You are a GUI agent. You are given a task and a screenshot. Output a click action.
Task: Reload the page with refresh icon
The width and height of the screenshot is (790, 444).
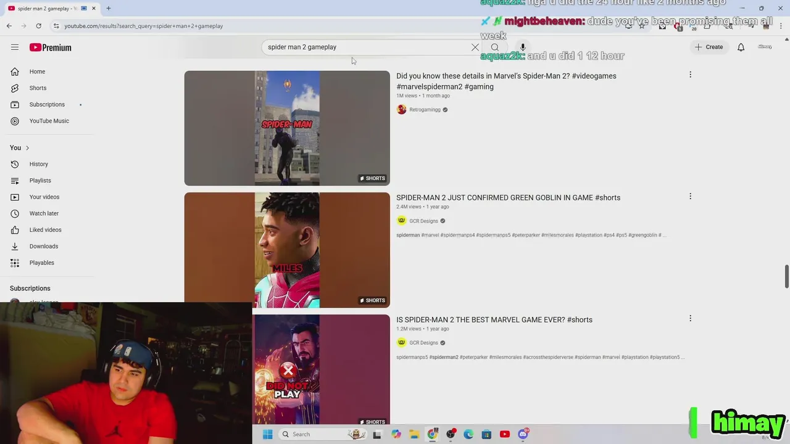[x=38, y=26]
